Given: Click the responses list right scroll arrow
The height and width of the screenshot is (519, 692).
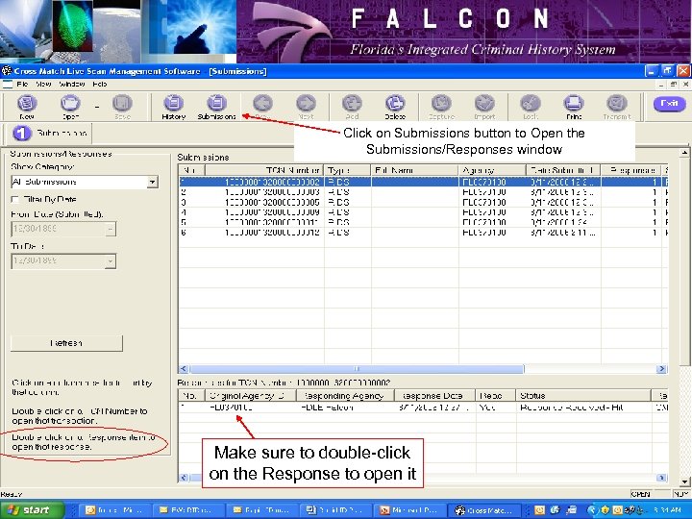Looking at the screenshot, I should click(661, 478).
